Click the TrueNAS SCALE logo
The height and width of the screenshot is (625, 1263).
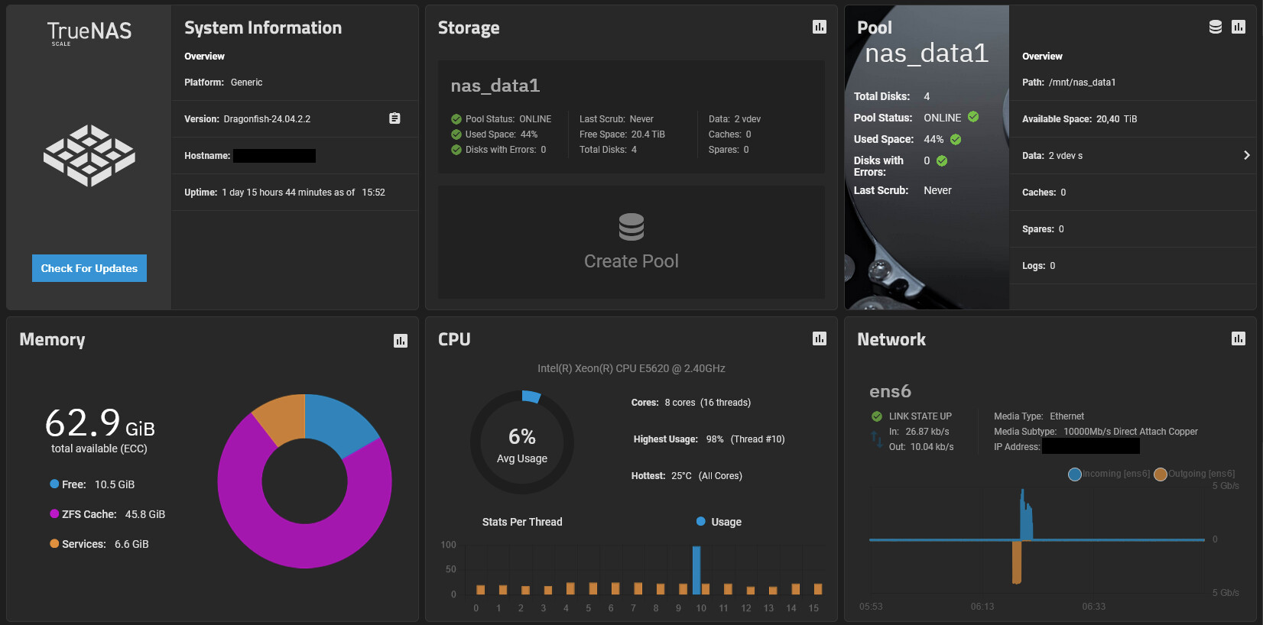[89, 32]
